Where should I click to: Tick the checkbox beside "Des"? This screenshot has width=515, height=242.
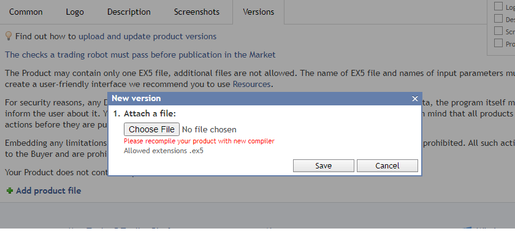[498, 18]
